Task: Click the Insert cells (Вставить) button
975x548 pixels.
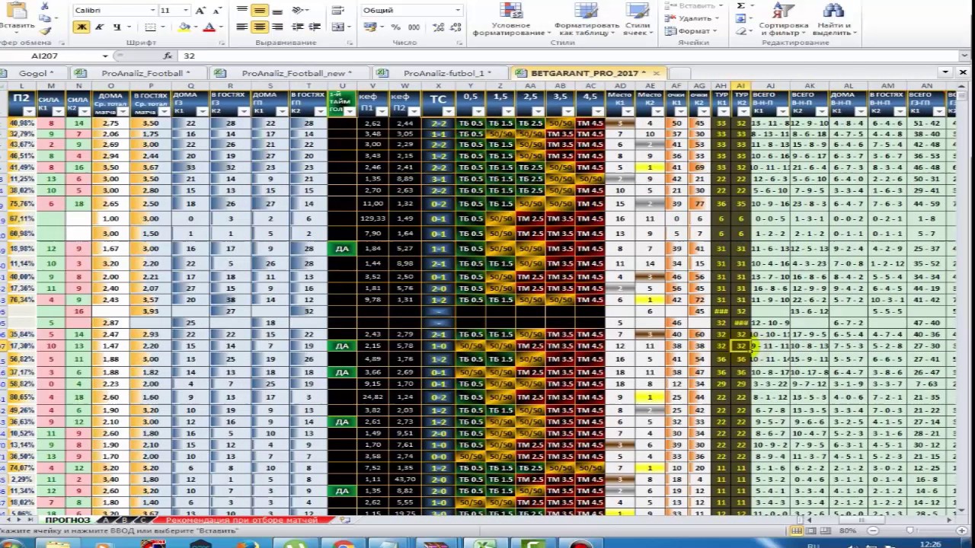Action: click(x=692, y=5)
